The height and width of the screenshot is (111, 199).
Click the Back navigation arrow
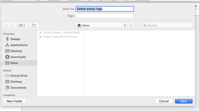pos(7,25)
